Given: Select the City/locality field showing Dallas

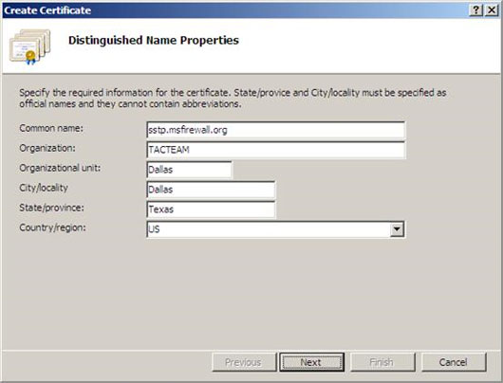Looking at the screenshot, I should pyautogui.click(x=211, y=190).
